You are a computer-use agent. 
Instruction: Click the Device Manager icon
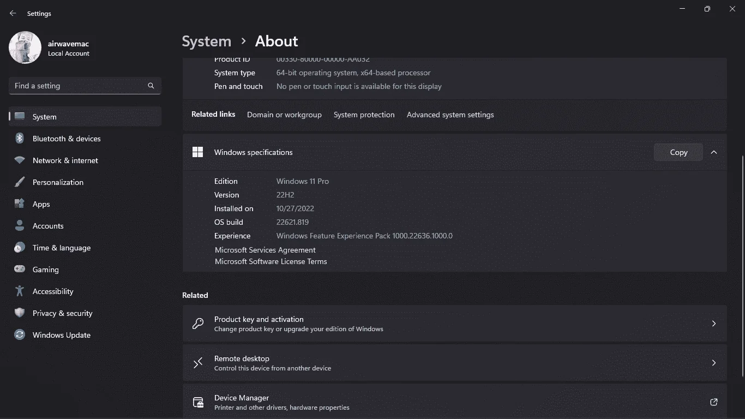pos(198,403)
